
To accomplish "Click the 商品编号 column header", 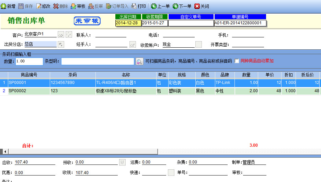I will point(29,75).
